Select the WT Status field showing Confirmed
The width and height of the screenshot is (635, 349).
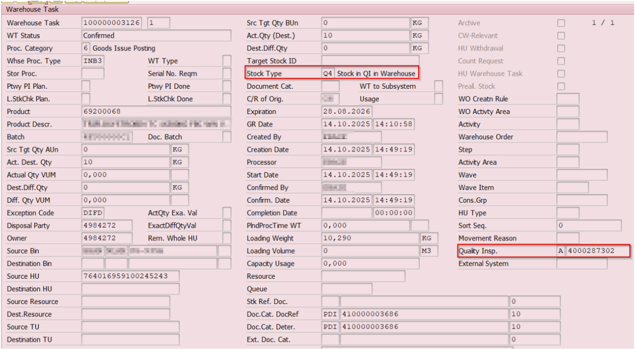click(x=156, y=36)
